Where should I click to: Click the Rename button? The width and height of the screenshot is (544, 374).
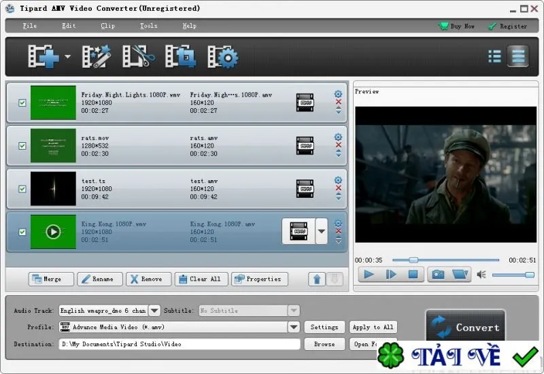pyautogui.click(x=100, y=279)
